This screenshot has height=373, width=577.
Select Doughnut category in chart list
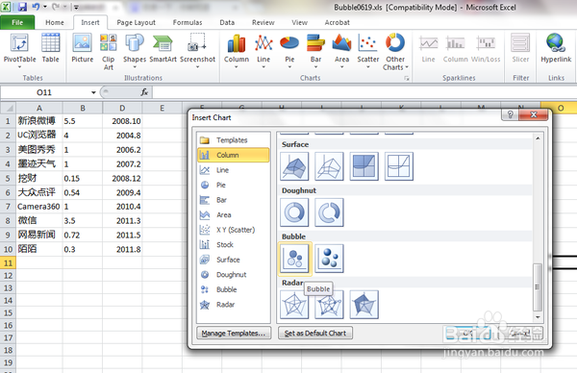click(234, 274)
